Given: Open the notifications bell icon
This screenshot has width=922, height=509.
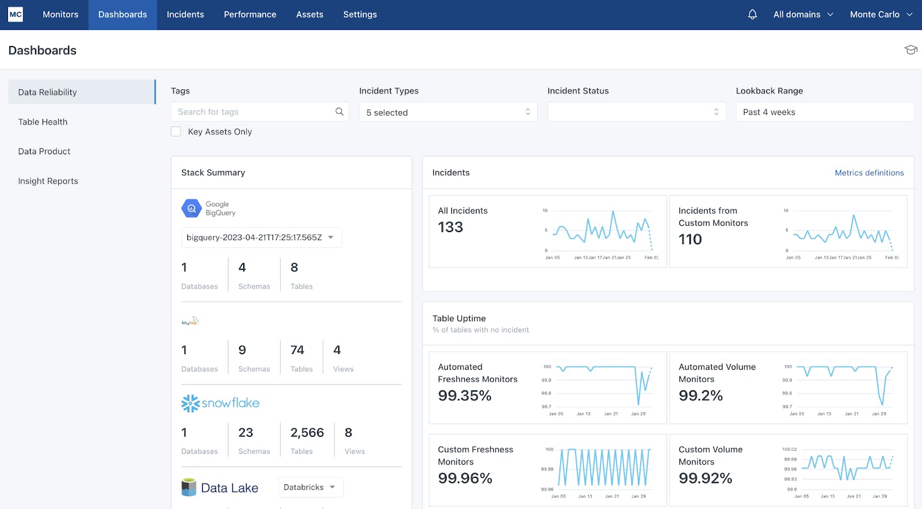Looking at the screenshot, I should pos(752,14).
